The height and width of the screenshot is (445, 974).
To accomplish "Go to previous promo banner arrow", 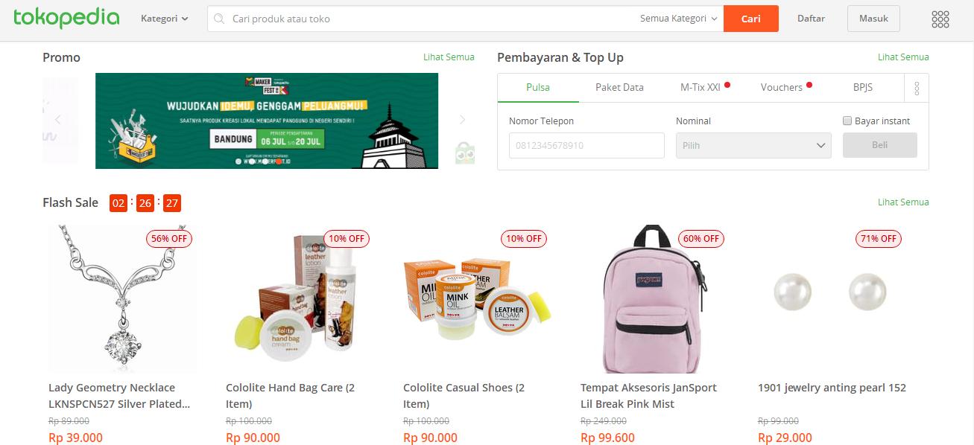I will pyautogui.click(x=58, y=119).
